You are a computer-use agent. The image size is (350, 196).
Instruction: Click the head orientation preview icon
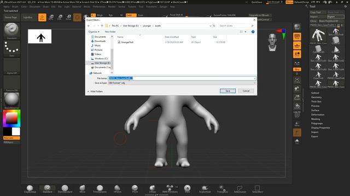tap(272, 42)
